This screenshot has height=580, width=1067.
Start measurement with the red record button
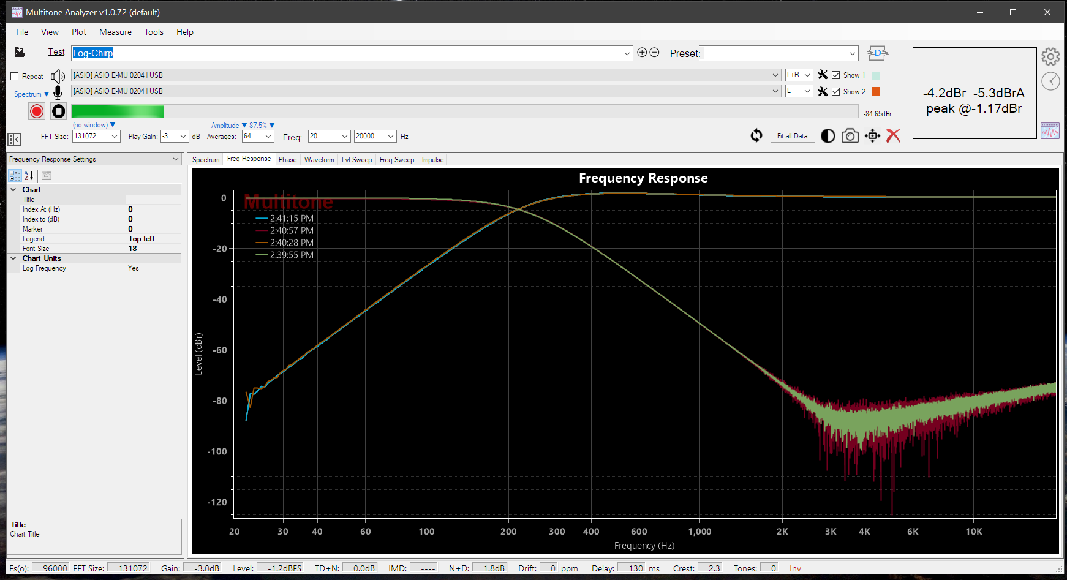pyautogui.click(x=37, y=111)
